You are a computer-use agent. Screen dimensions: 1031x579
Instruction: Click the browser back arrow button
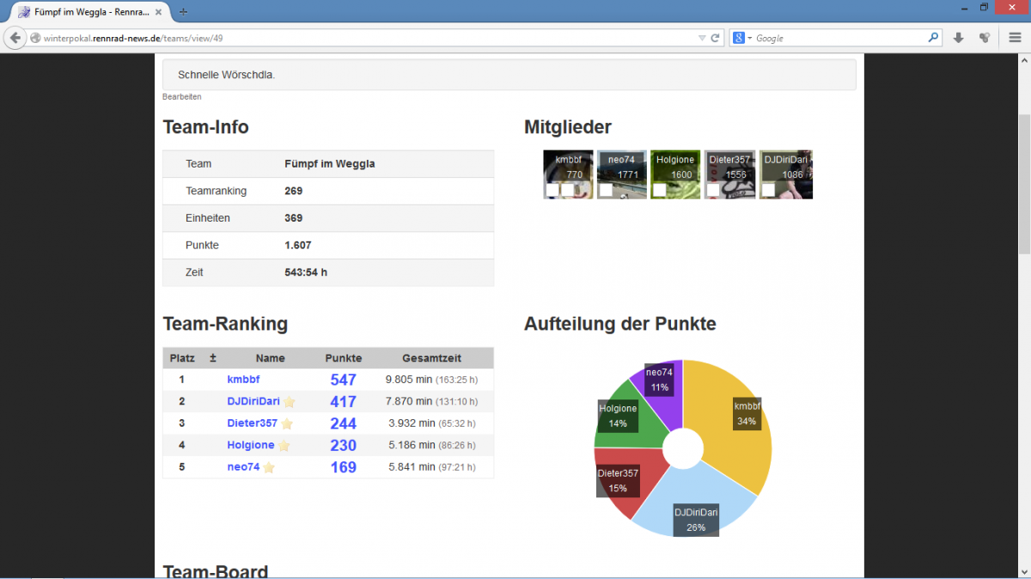tap(15, 38)
